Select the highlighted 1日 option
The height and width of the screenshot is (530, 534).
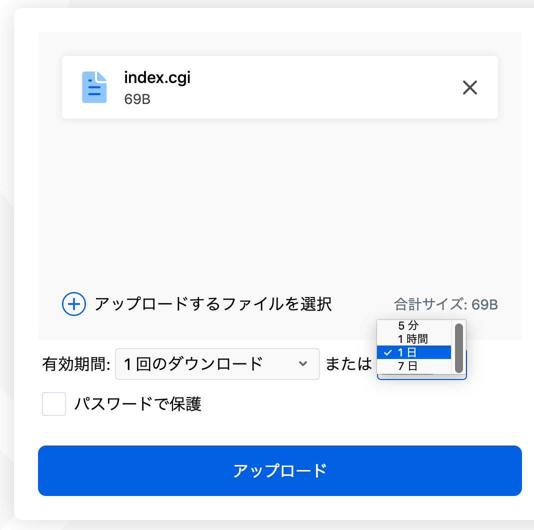(415, 353)
